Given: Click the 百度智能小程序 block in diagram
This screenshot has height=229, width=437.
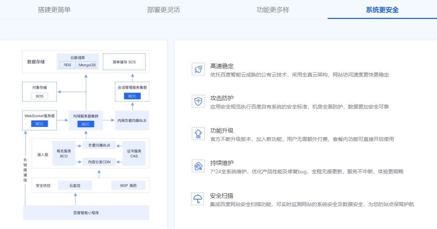Looking at the screenshot, I should point(86,213).
